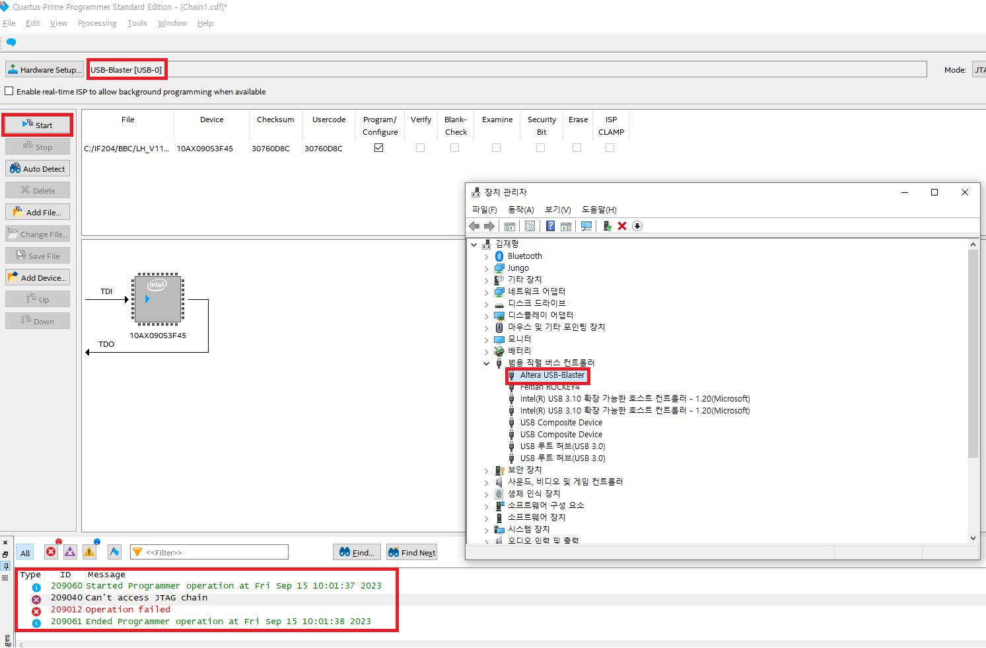The height and width of the screenshot is (648, 986).
Task: Click the message Filter input field
Action: pos(215,552)
